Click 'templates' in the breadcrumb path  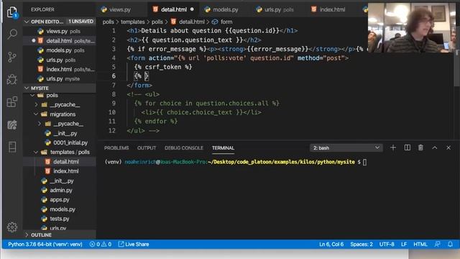pos(132,22)
